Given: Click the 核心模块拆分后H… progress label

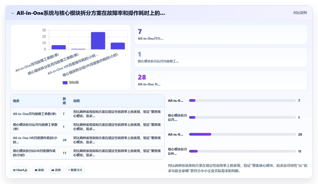Looking at the screenshot, I should point(177,151).
